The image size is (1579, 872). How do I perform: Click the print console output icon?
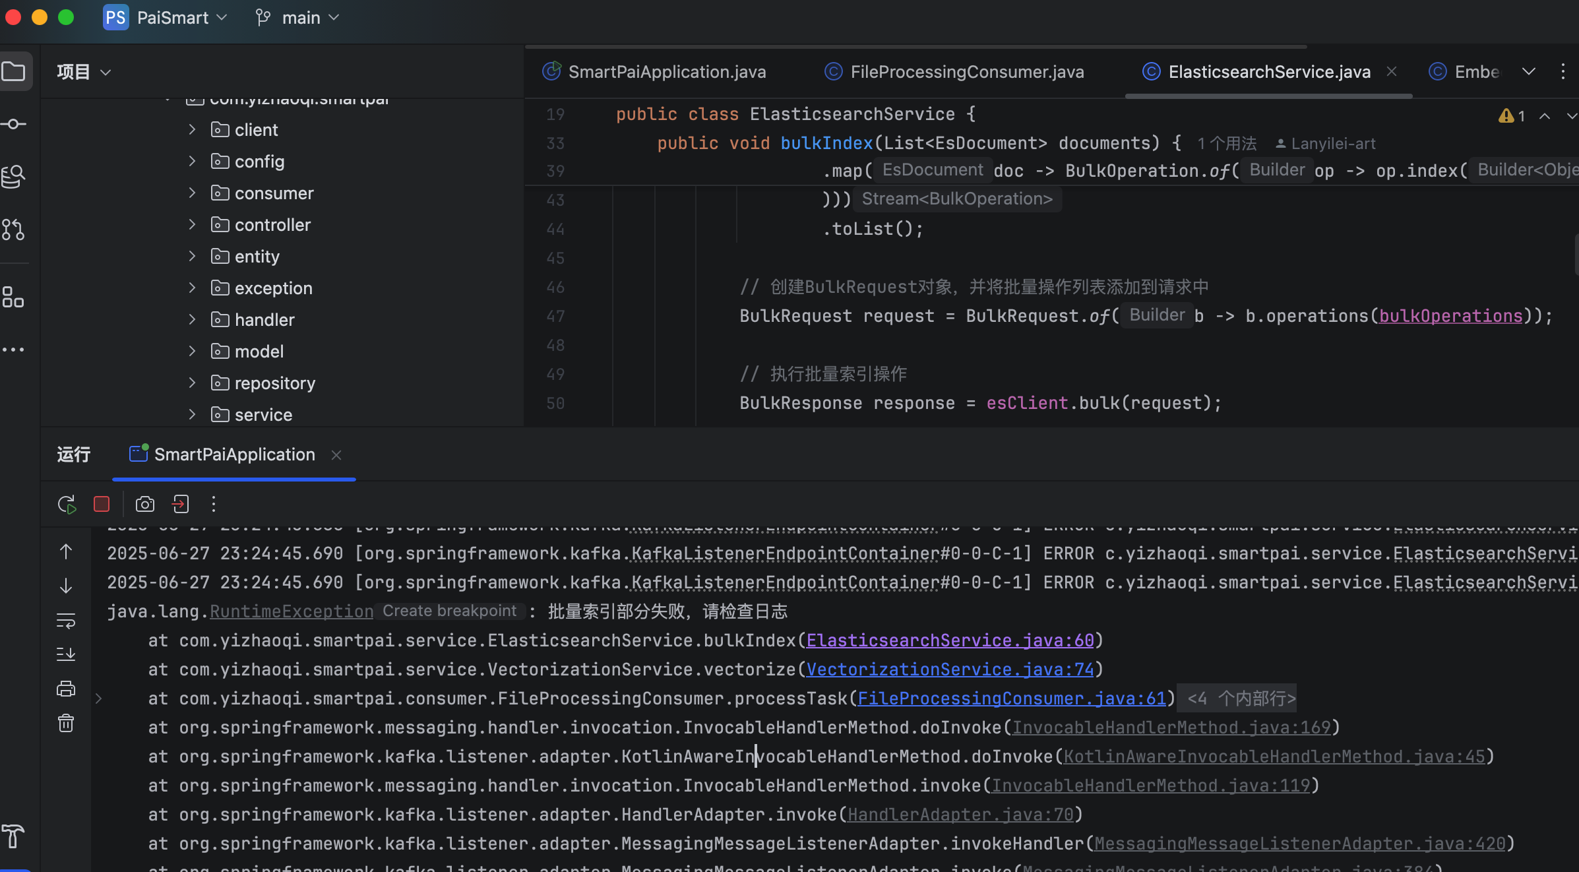coord(66,689)
